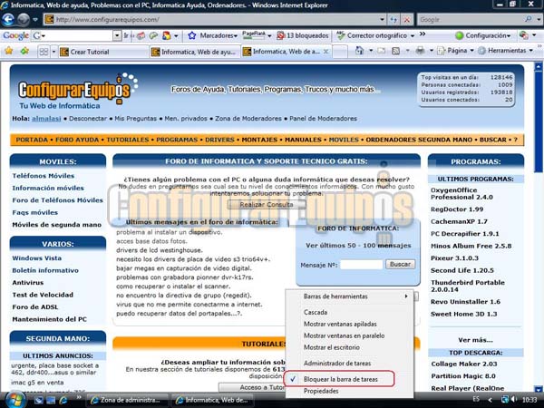Screen dimensions: 544x408
Task: Open the Favorites Center star icon
Action: 9,52
